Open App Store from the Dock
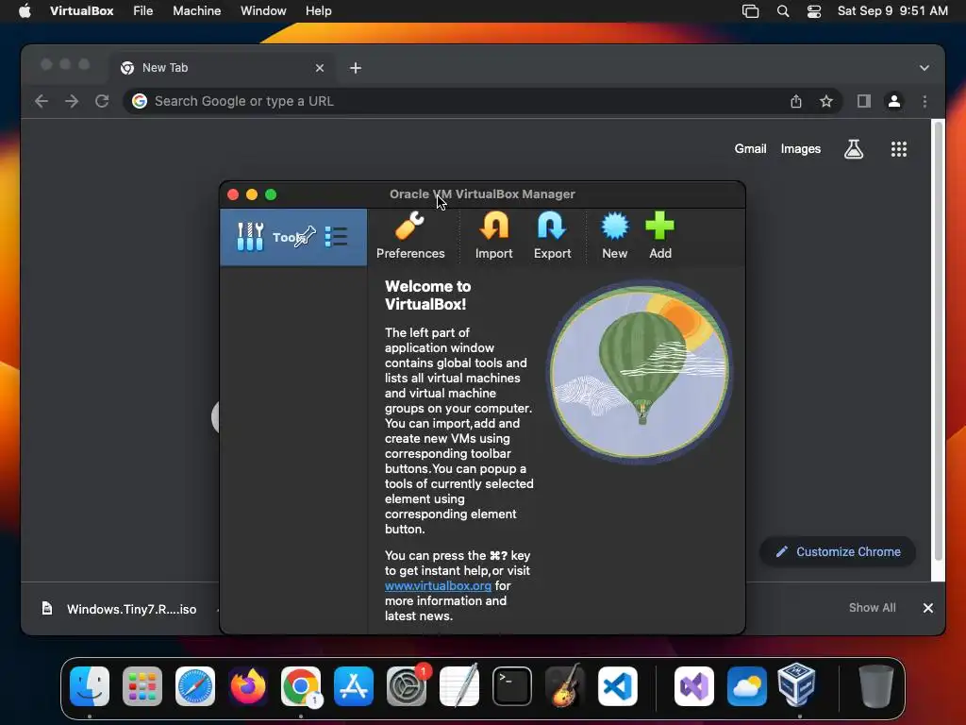This screenshot has height=725, width=966. [x=354, y=685]
